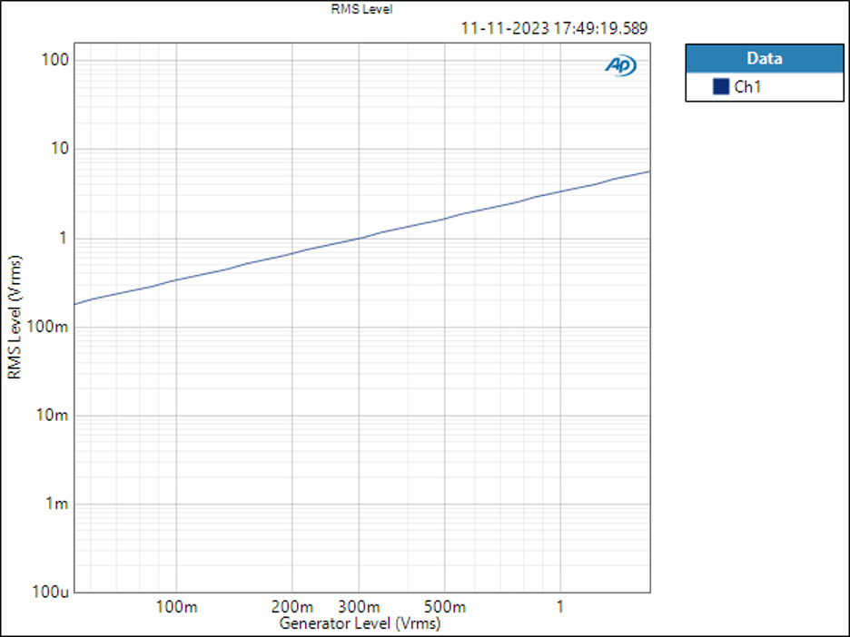This screenshot has height=637, width=850.
Task: Click the Data legend header
Action: [x=765, y=58]
